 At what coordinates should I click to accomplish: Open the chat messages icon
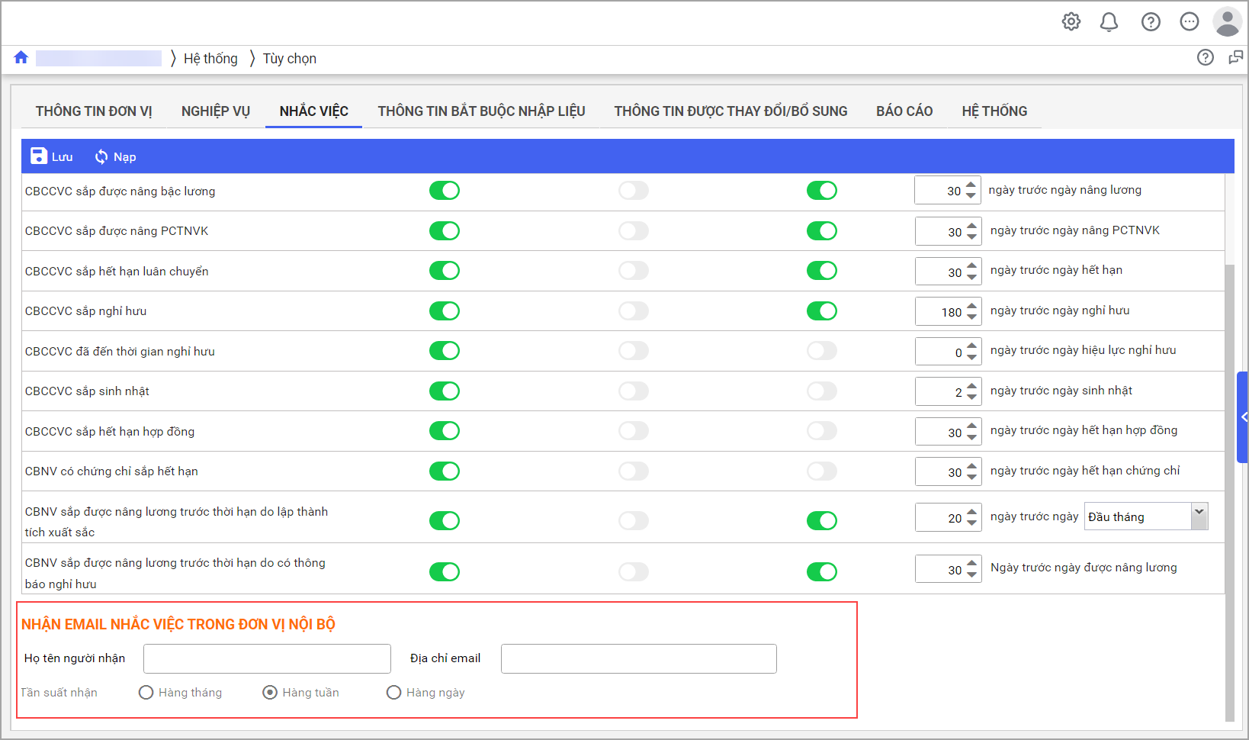[x=1189, y=22]
